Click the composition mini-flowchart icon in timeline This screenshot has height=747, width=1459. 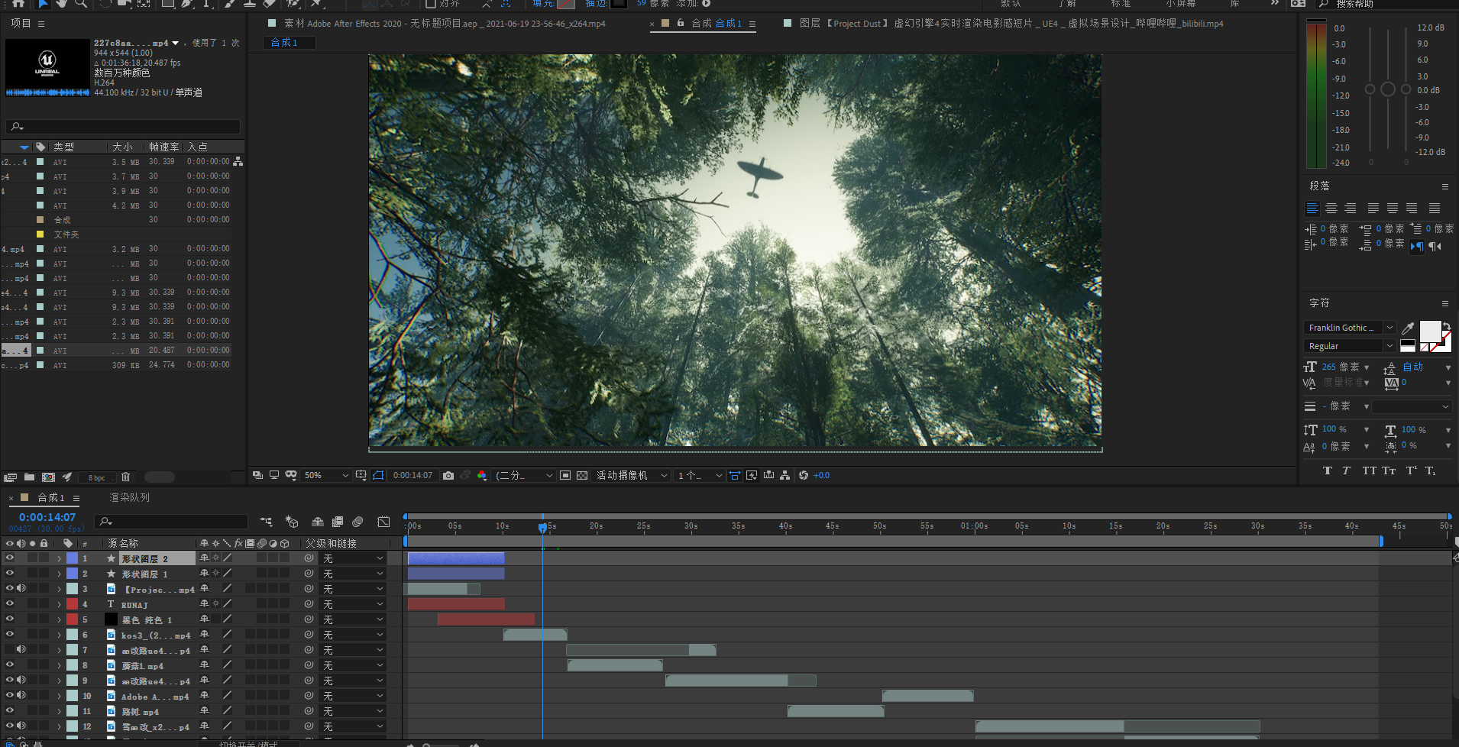[x=267, y=522]
